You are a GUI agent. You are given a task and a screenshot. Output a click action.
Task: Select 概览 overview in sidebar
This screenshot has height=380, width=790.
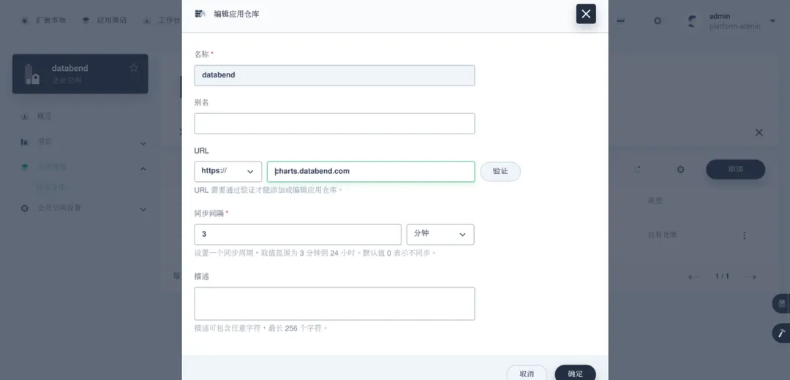[45, 116]
